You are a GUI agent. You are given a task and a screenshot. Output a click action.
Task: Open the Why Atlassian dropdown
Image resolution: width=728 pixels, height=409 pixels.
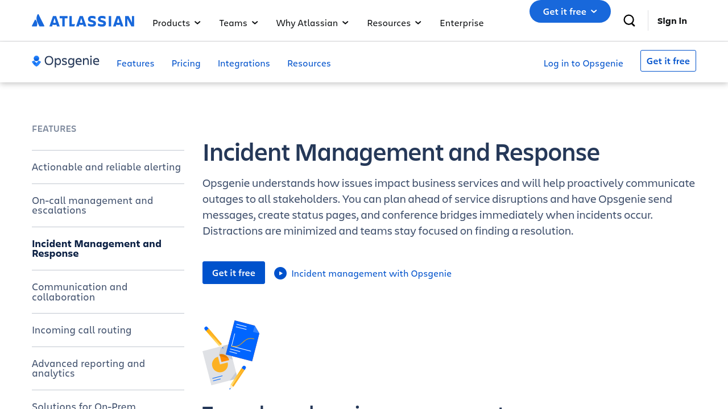coord(312,23)
